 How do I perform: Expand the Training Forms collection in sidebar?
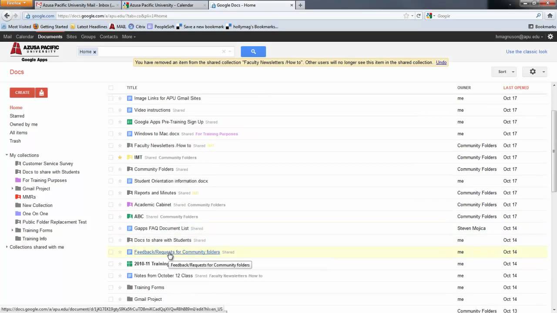point(12,230)
